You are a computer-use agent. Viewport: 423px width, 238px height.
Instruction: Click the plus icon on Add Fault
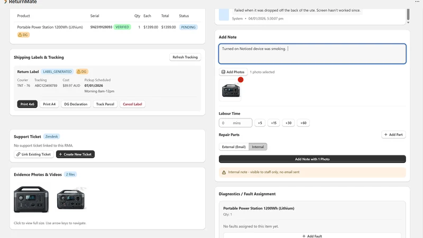[x=304, y=236]
